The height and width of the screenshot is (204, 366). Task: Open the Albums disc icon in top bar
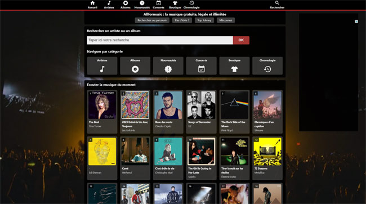click(x=126, y=3)
